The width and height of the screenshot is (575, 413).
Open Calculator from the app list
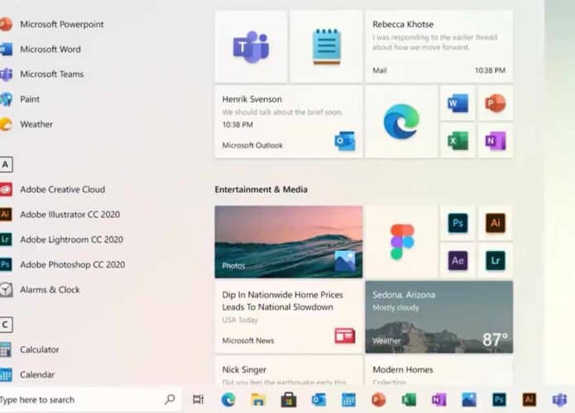30,349
